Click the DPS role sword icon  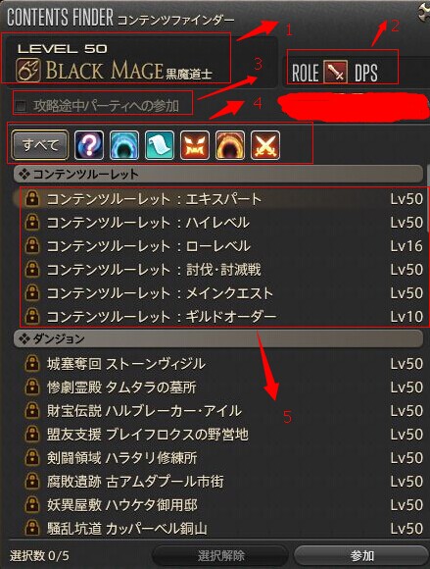point(335,72)
